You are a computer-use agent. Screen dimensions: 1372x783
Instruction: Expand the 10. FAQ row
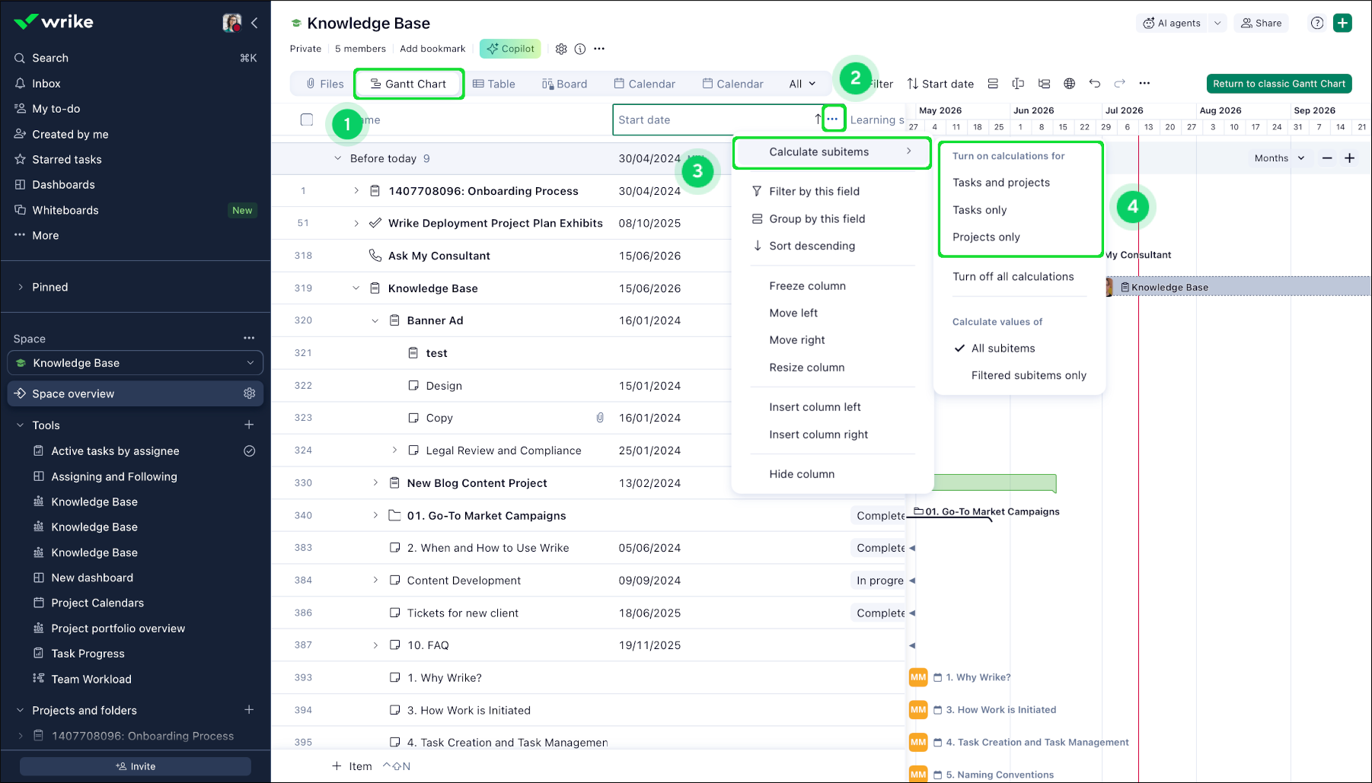click(x=375, y=645)
